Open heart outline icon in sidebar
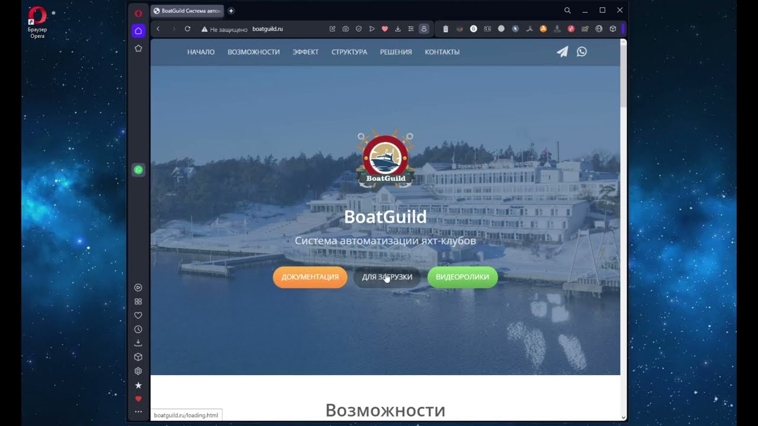758x426 pixels. click(x=138, y=315)
